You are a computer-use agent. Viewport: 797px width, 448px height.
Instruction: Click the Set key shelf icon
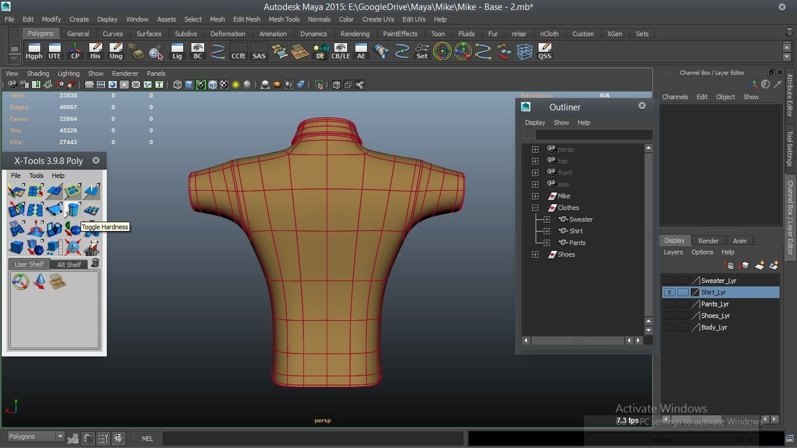422,51
